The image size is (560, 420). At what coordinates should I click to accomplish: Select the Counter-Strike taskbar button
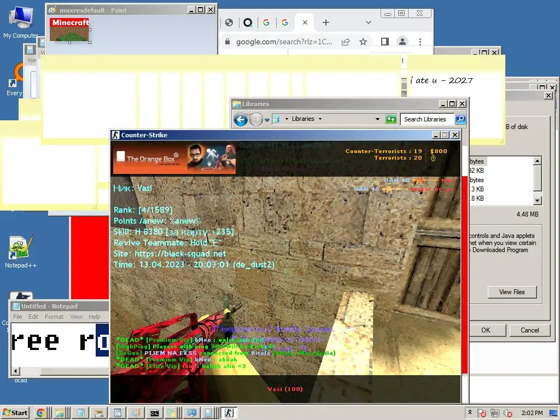click(x=229, y=413)
